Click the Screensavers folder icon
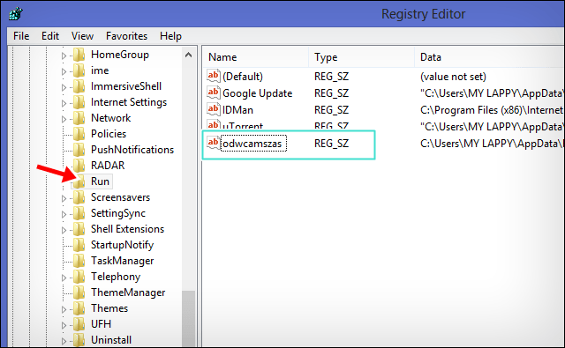Screen dimensions: 565x348 point(79,197)
